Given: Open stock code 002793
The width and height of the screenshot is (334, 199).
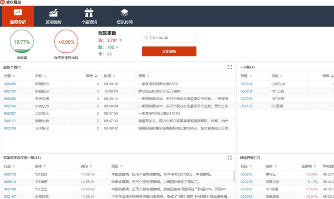Looking at the screenshot, I should click(x=10, y=91).
